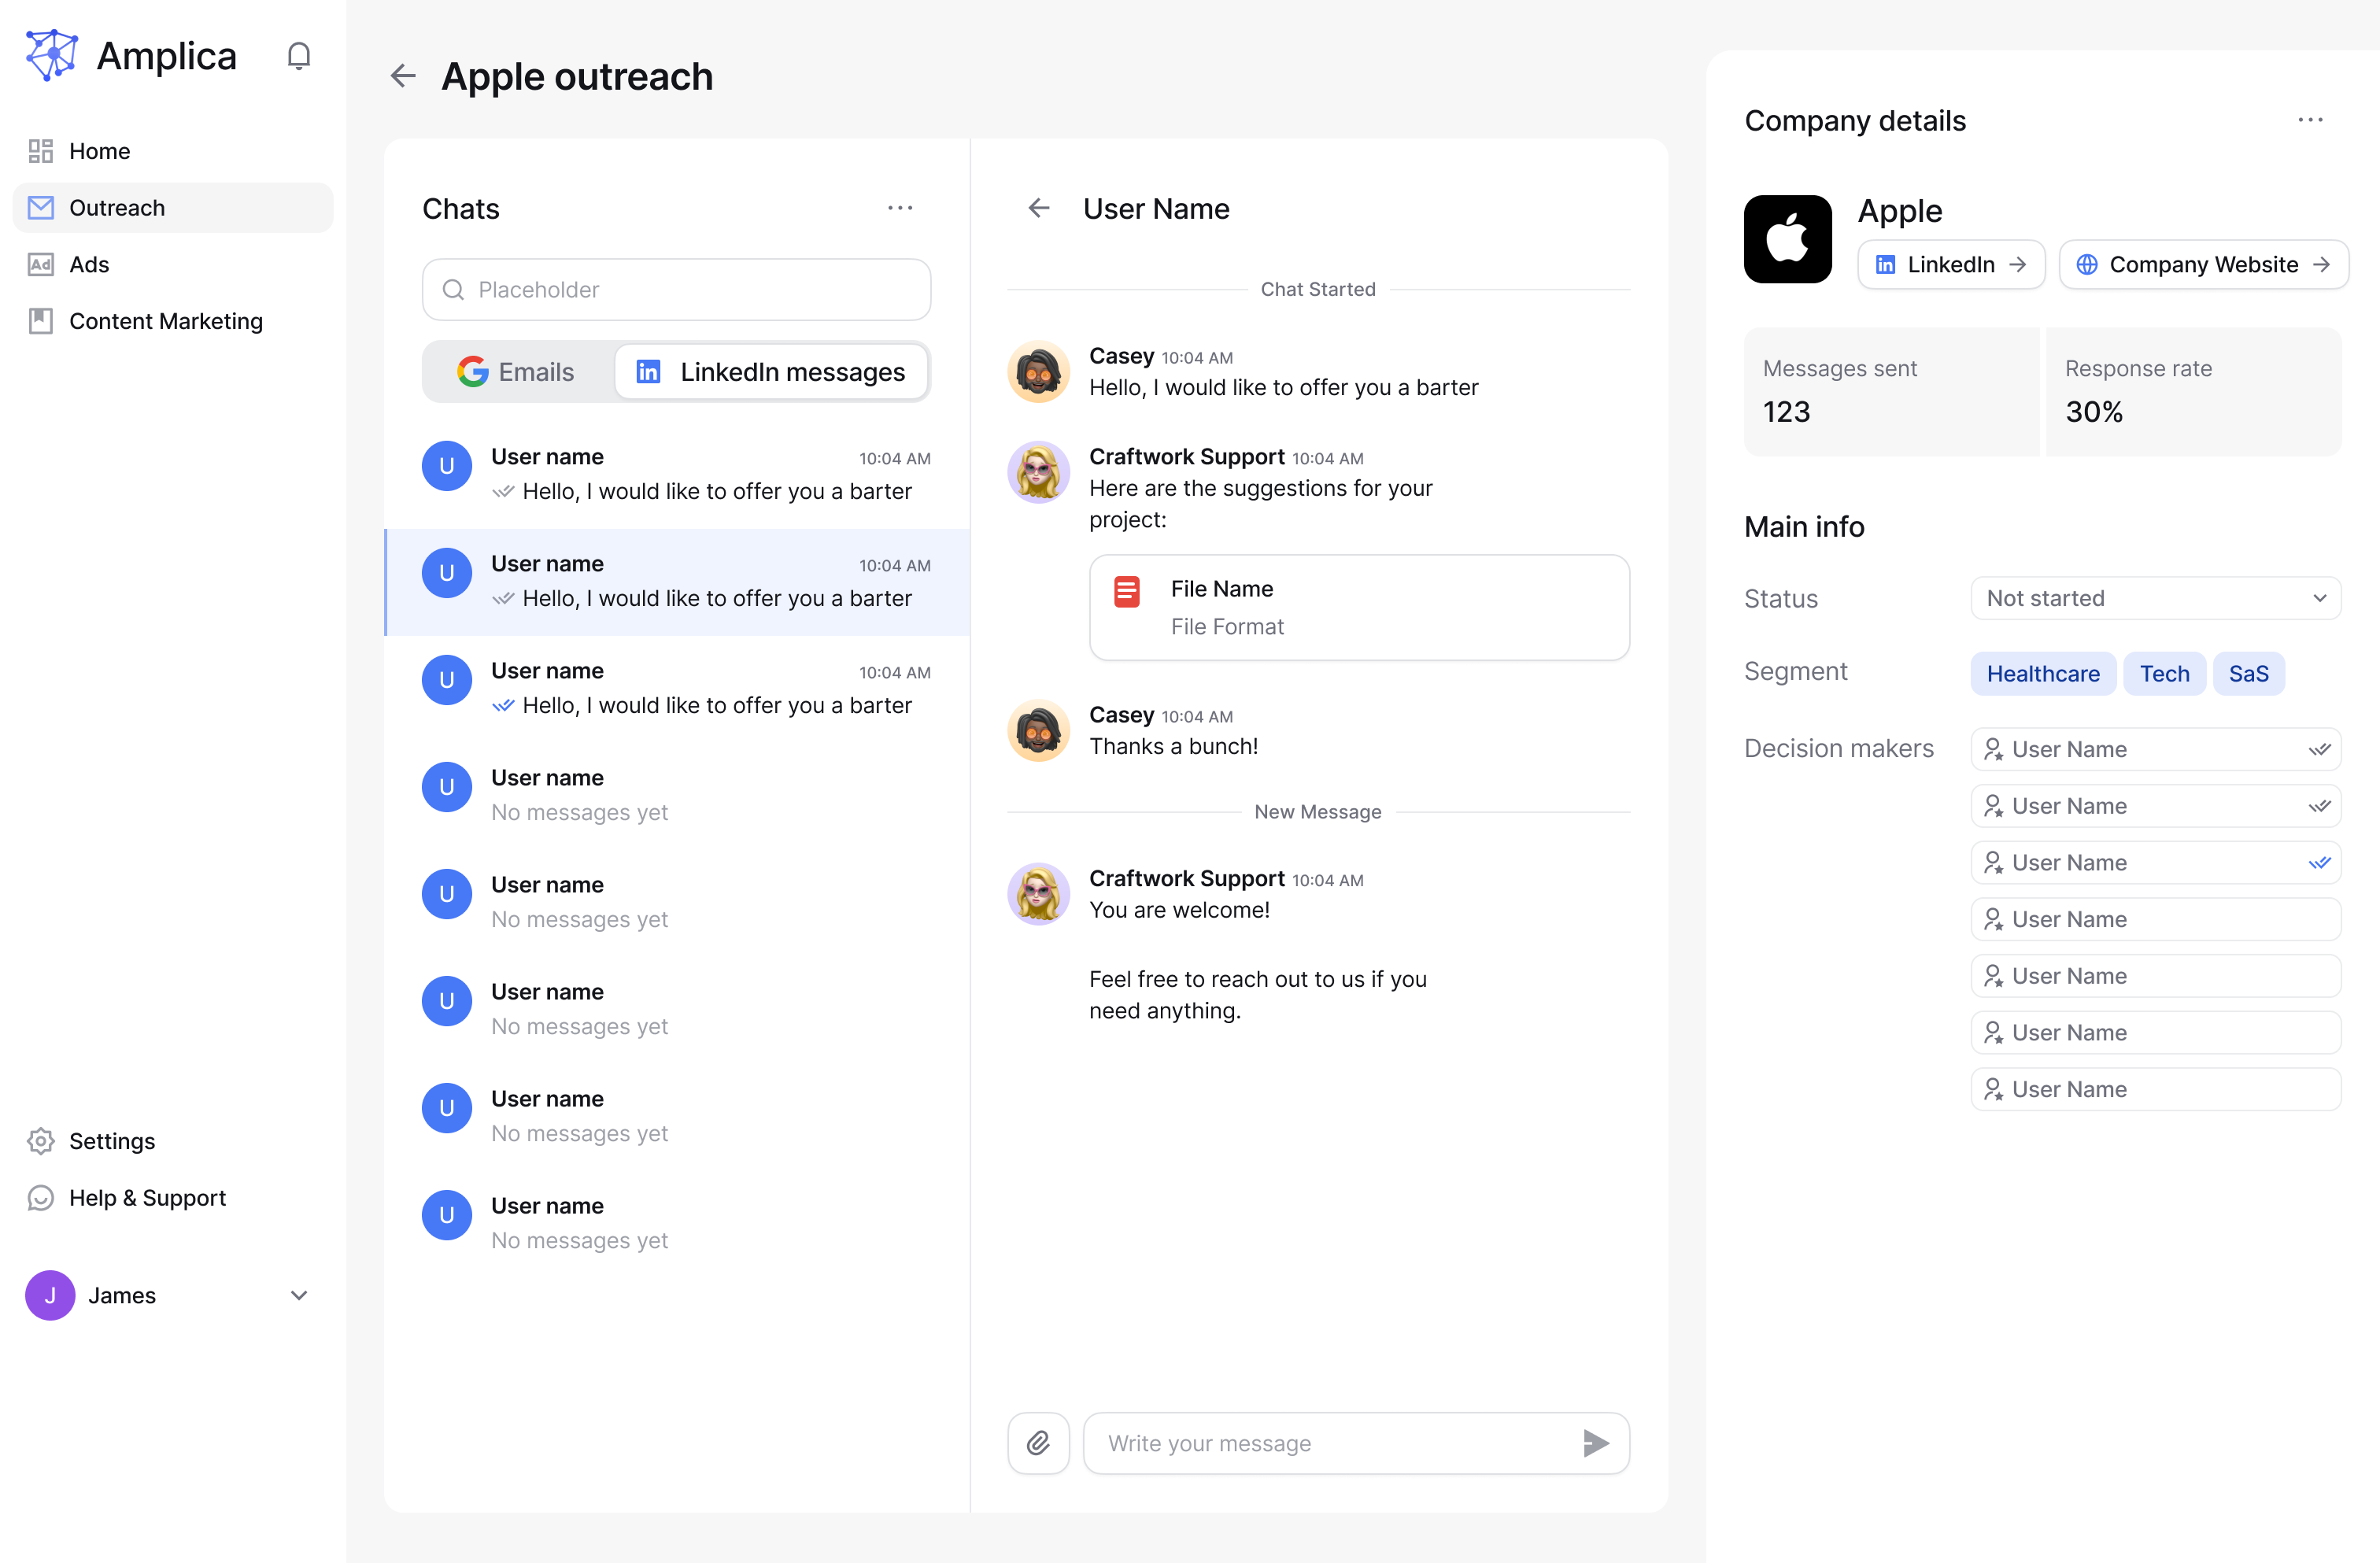Expand the James account menu chevron

point(298,1295)
